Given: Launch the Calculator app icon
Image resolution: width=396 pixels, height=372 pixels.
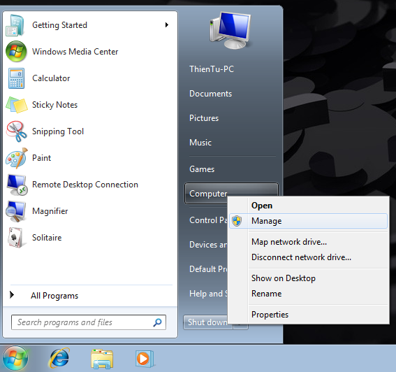Looking at the screenshot, I should tap(16, 78).
